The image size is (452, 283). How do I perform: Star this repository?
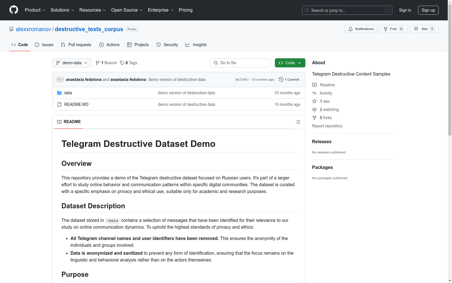point(424,29)
